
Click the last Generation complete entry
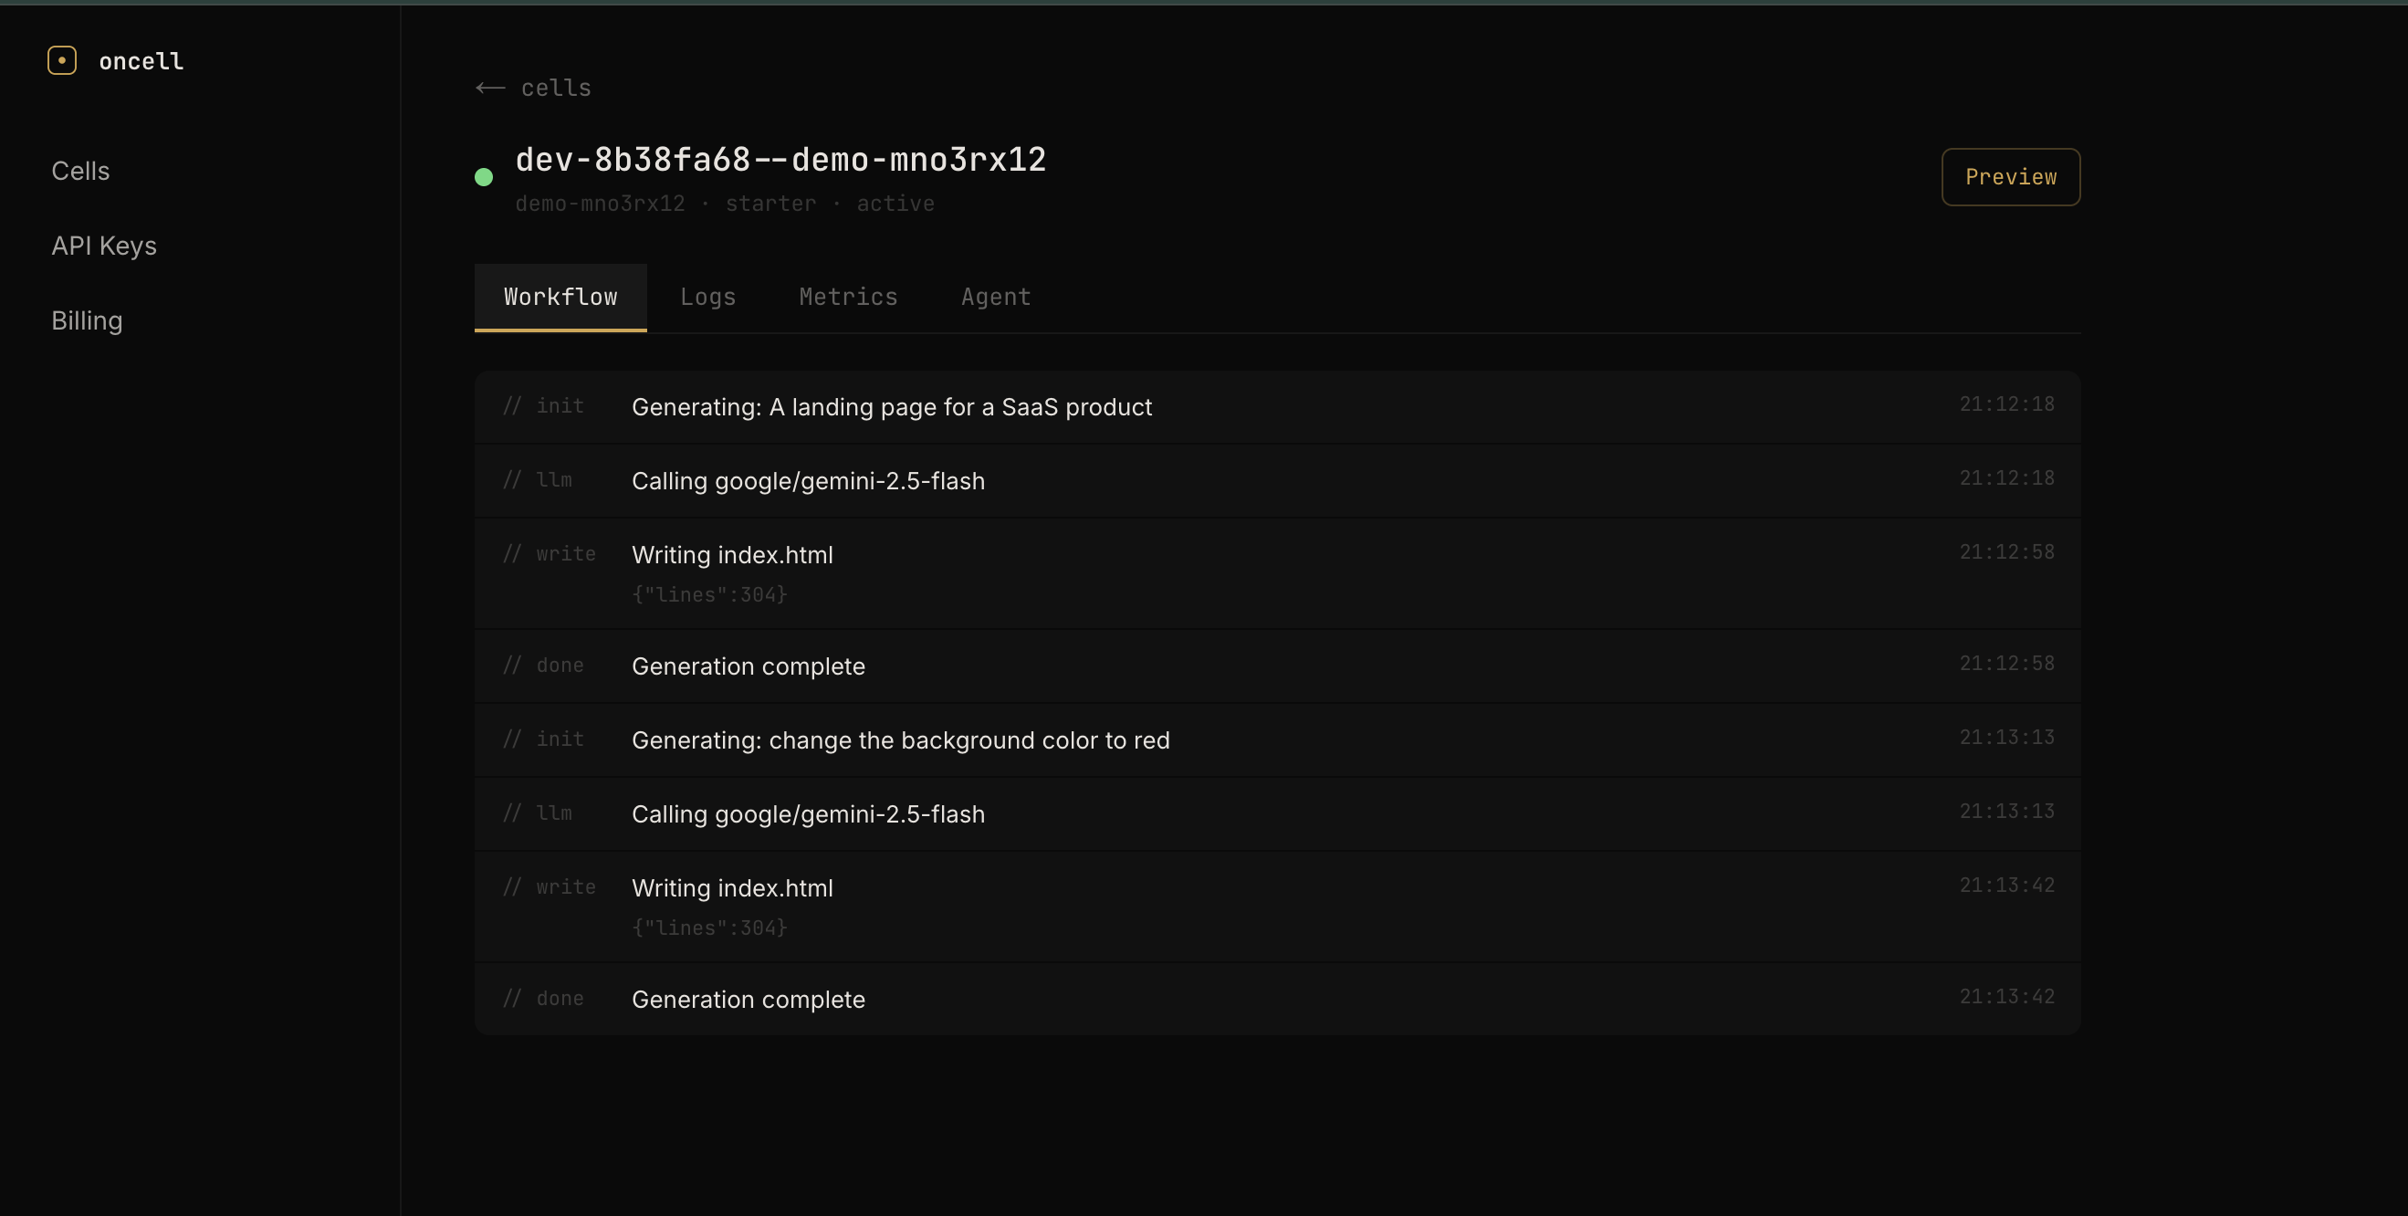pyautogui.click(x=748, y=999)
